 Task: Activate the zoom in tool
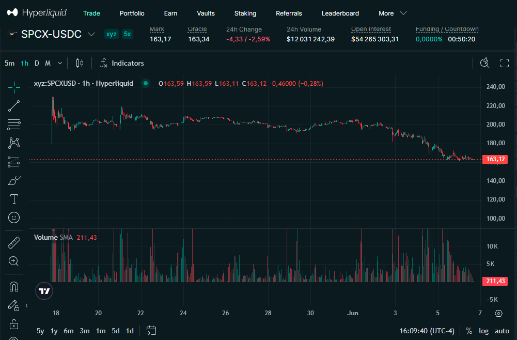pyautogui.click(x=14, y=261)
